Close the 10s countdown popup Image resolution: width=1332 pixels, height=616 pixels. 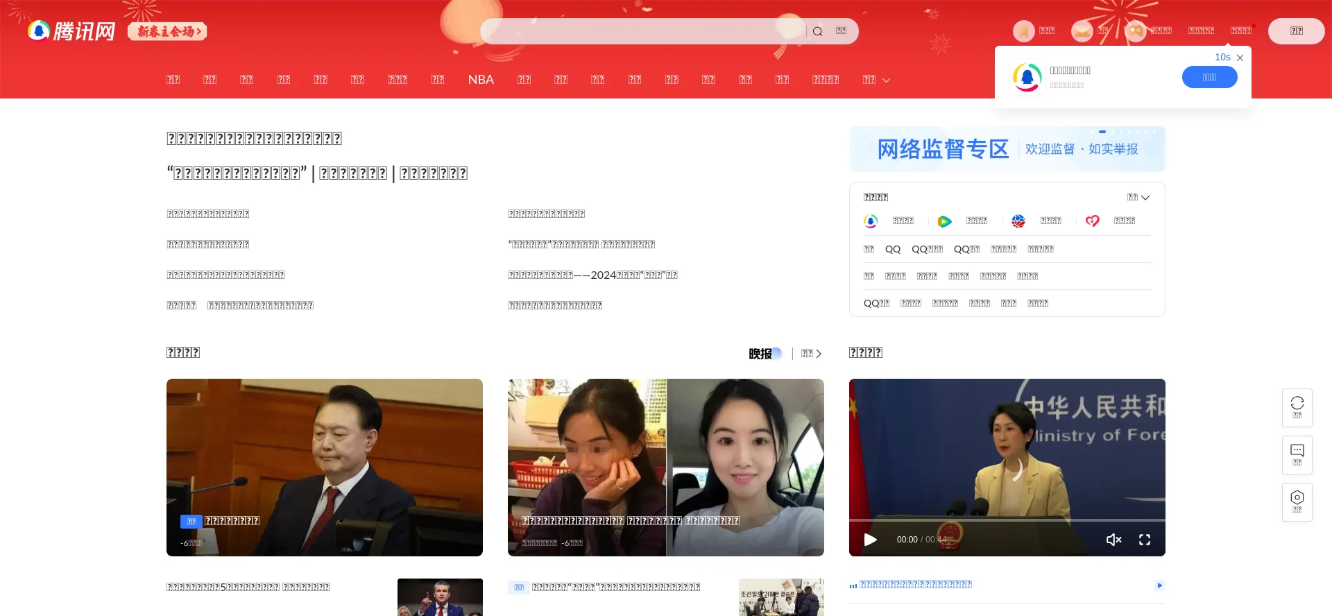click(x=1240, y=58)
